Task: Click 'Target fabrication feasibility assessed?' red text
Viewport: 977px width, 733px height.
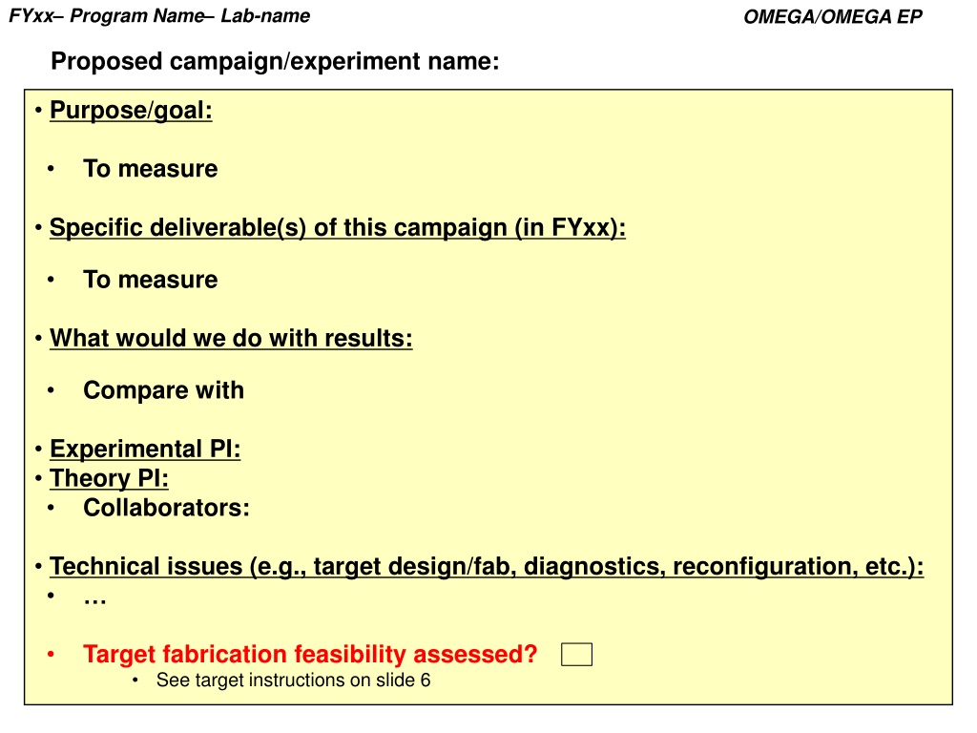Action: (x=310, y=655)
